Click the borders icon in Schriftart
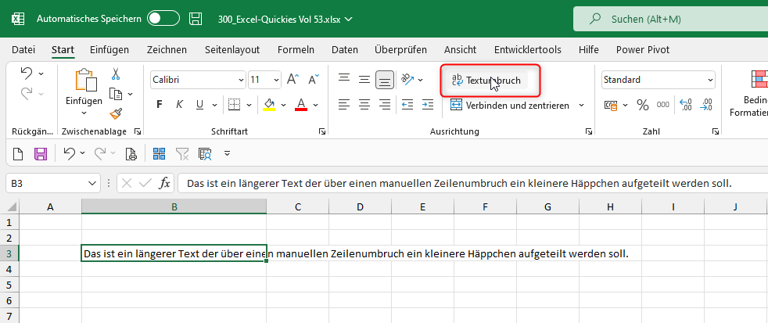Image resolution: width=768 pixels, height=323 pixels. (x=235, y=104)
